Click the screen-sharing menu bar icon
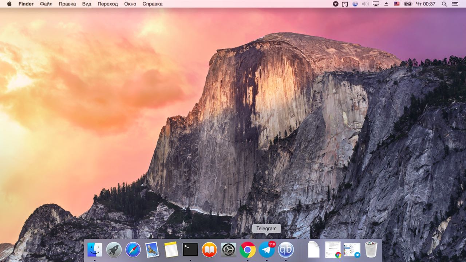 click(345, 4)
